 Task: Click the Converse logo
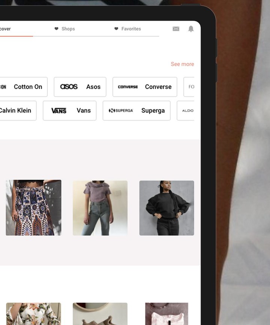(128, 87)
